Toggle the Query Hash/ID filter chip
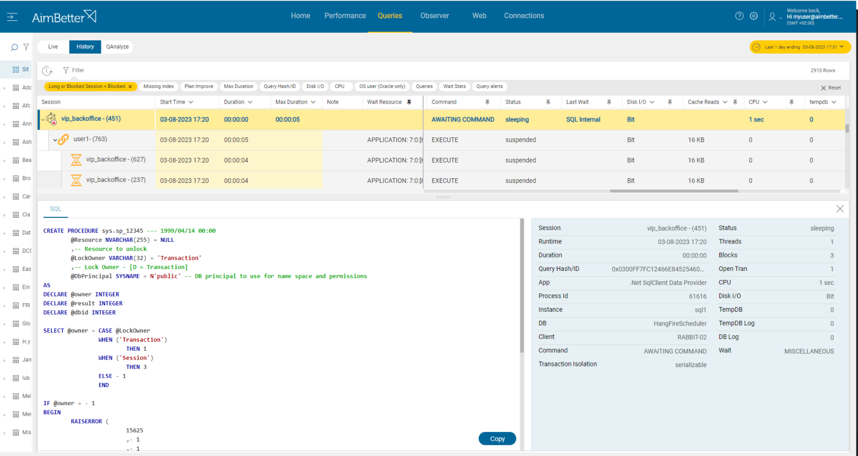 [x=280, y=86]
